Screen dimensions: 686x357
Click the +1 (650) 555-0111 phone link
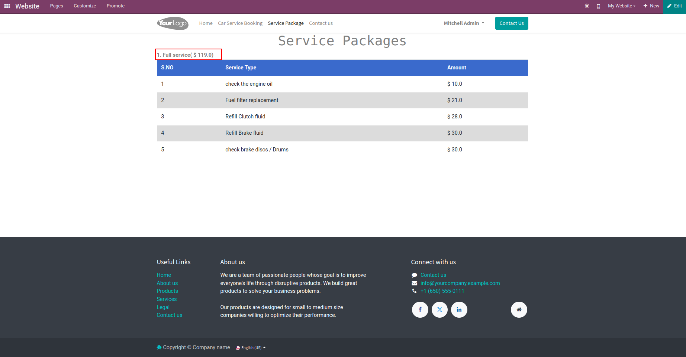coord(442,291)
